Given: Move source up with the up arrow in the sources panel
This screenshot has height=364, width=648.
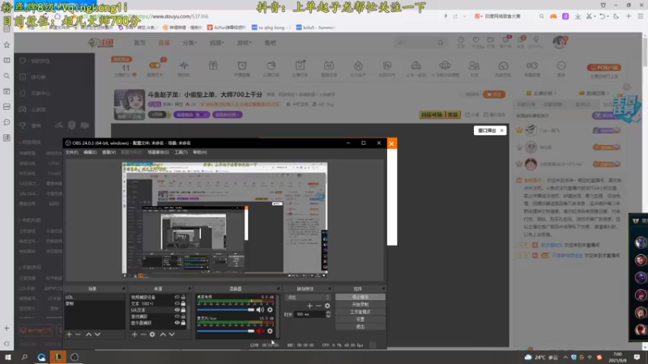Looking at the screenshot, I should (163, 334).
